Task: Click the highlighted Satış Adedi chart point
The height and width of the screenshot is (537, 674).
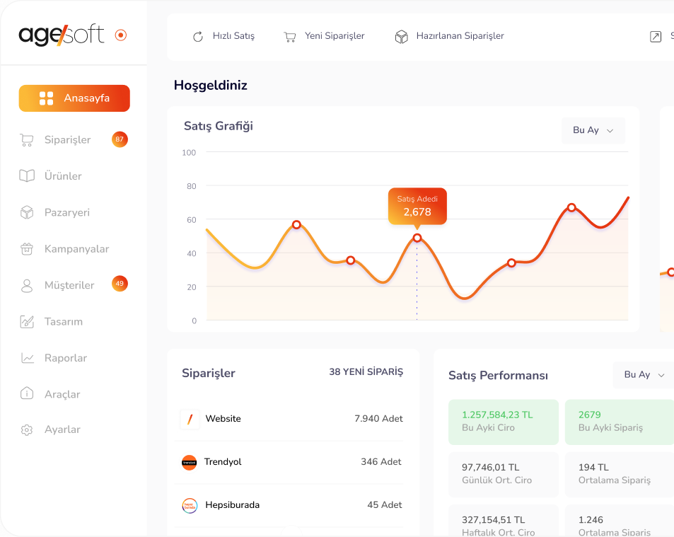Action: 417,238
